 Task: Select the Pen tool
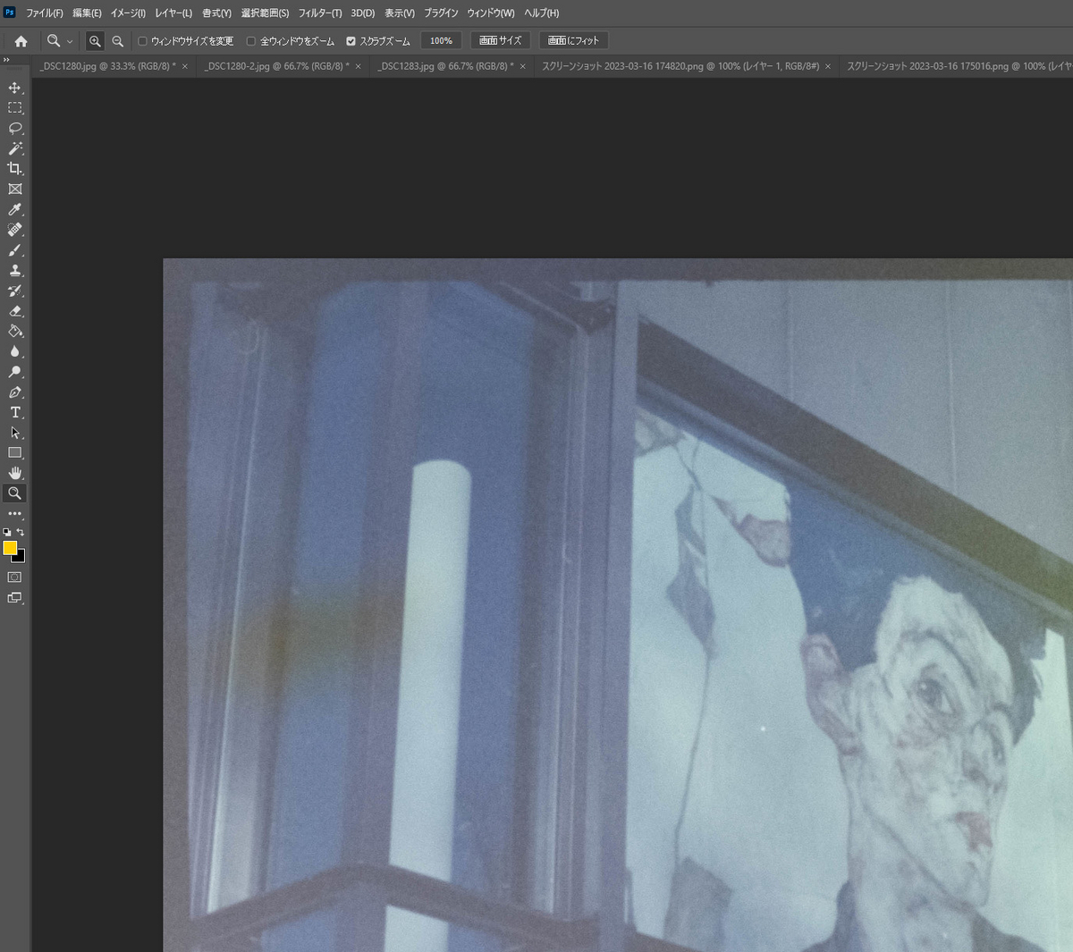click(15, 392)
